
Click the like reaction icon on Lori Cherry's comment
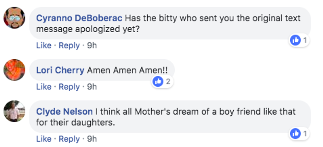tap(159, 82)
